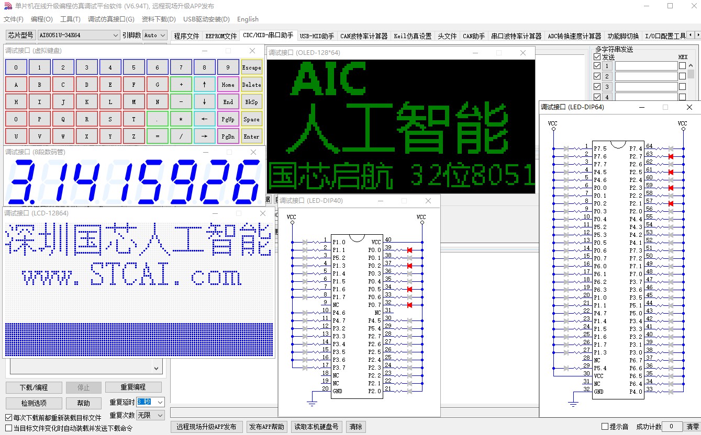The image size is (701, 435).
Task: Uncheck the send checkbox for string row 3
Action: [597, 87]
